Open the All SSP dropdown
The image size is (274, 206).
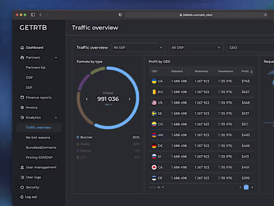click(x=138, y=48)
